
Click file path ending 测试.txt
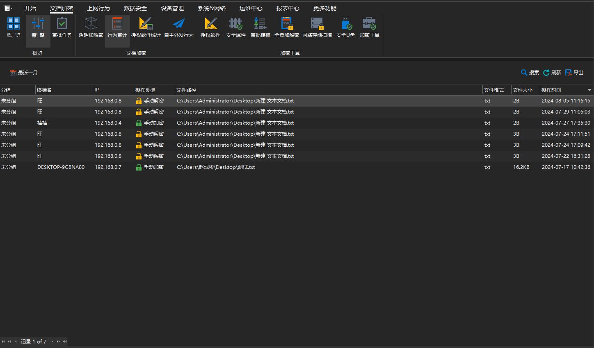[216, 167]
